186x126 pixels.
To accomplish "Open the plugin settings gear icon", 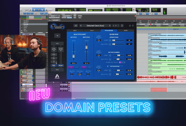I will [133, 25].
